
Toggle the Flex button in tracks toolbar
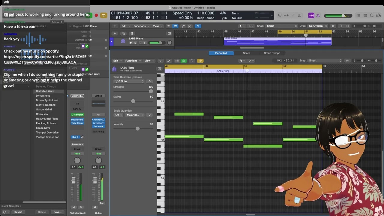point(190,26)
